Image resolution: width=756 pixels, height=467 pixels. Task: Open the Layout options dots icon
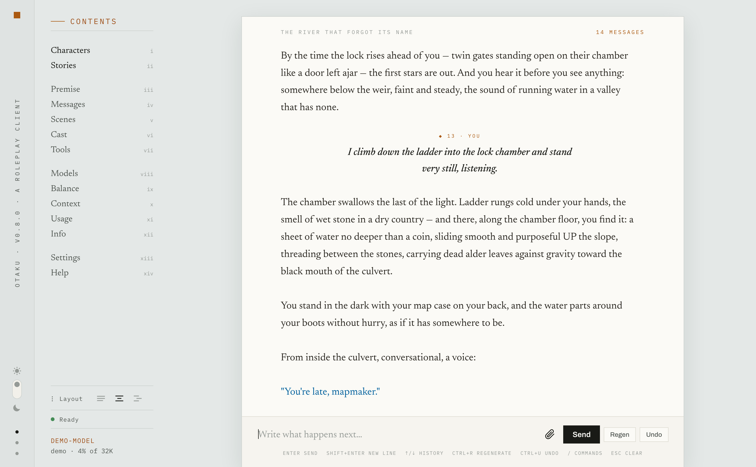52,399
